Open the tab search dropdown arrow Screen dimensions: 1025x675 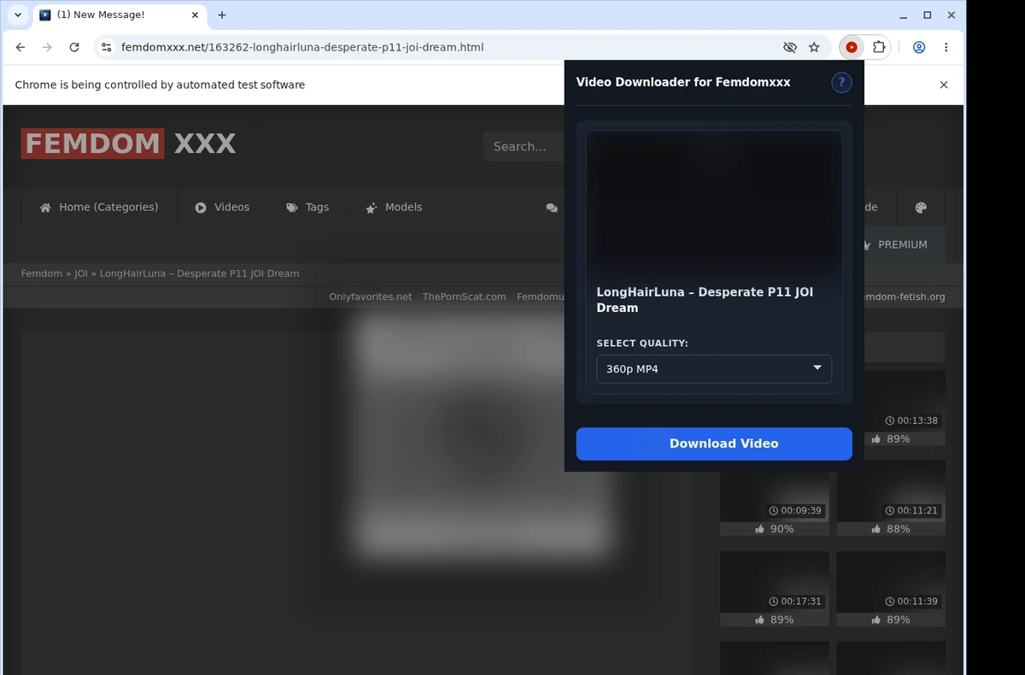pyautogui.click(x=18, y=15)
